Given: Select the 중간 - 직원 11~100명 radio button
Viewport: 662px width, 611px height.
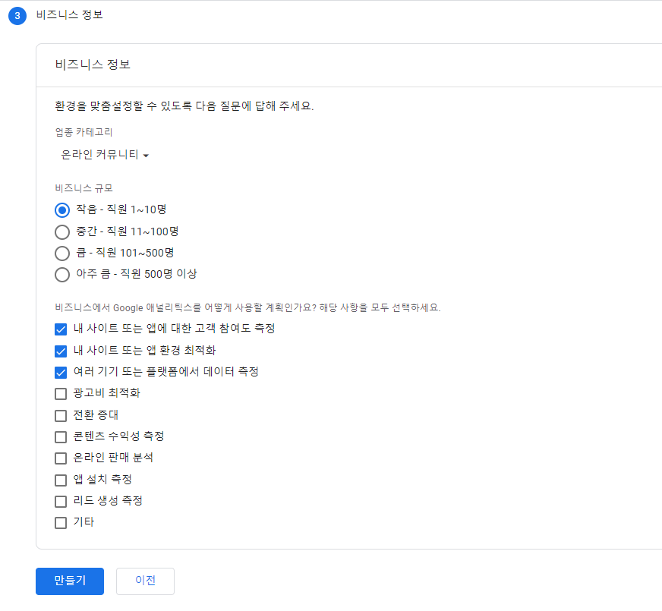Looking at the screenshot, I should pos(61,232).
